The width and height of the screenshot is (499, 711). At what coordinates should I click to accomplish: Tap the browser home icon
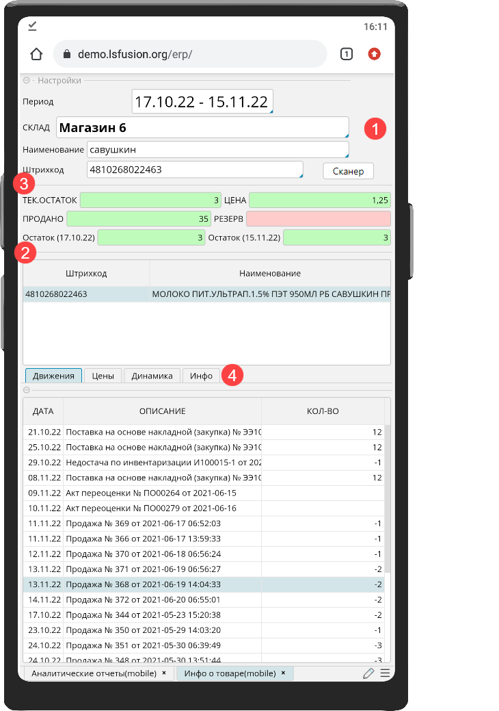37,54
